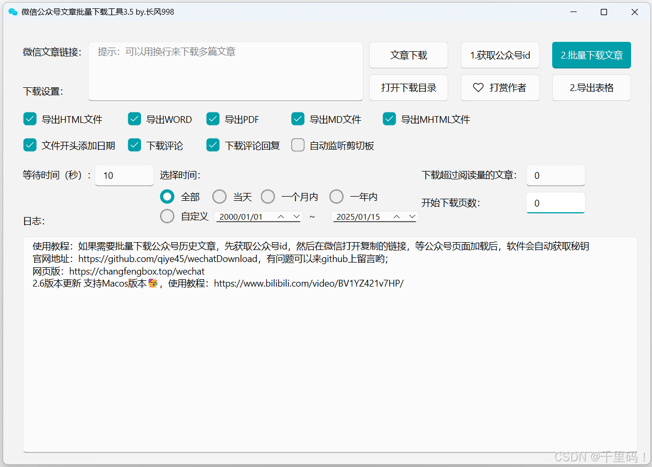This screenshot has height=467, width=652.
Task: Focus the 微信文章链接 text area
Action: point(225,71)
